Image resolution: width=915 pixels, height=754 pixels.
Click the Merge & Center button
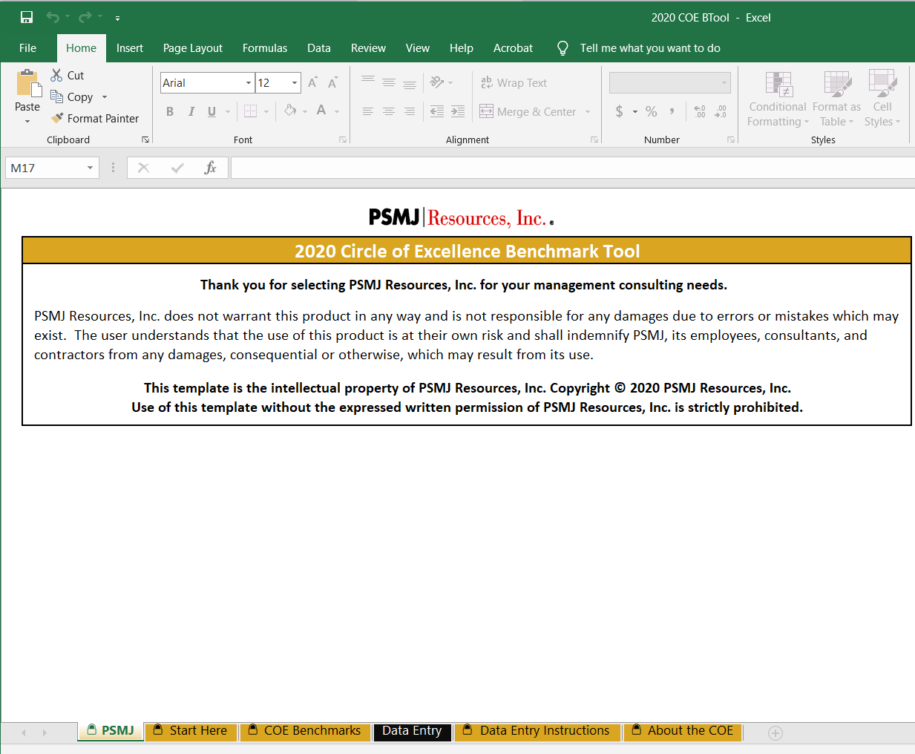pos(528,111)
